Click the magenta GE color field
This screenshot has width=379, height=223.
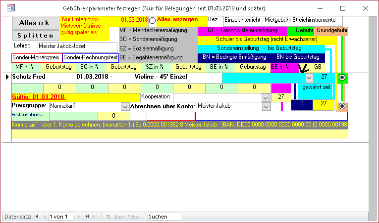(281, 88)
